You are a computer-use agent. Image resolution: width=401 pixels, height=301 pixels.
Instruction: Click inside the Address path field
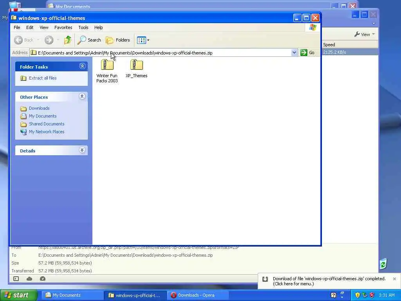[164, 53]
